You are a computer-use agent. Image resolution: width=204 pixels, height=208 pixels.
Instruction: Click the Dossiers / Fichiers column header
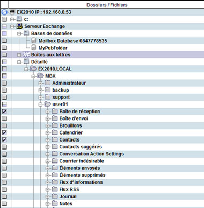coord(106,5)
